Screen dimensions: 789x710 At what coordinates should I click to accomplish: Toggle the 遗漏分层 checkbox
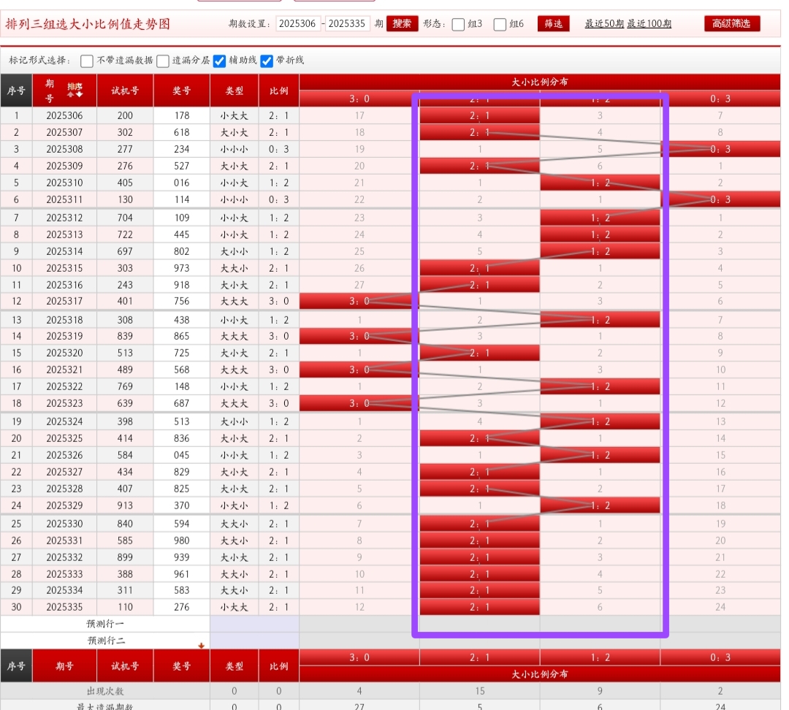tap(163, 61)
